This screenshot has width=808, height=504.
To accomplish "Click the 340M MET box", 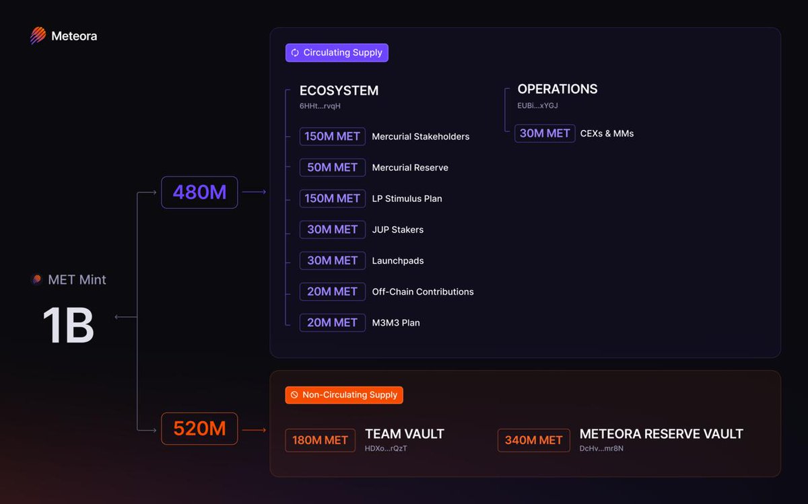I will click(533, 441).
